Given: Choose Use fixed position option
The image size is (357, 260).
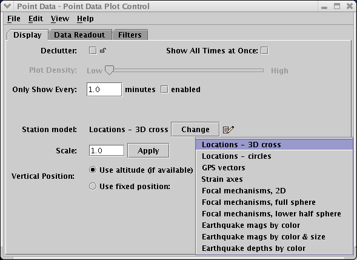Looking at the screenshot, I should coord(93,186).
